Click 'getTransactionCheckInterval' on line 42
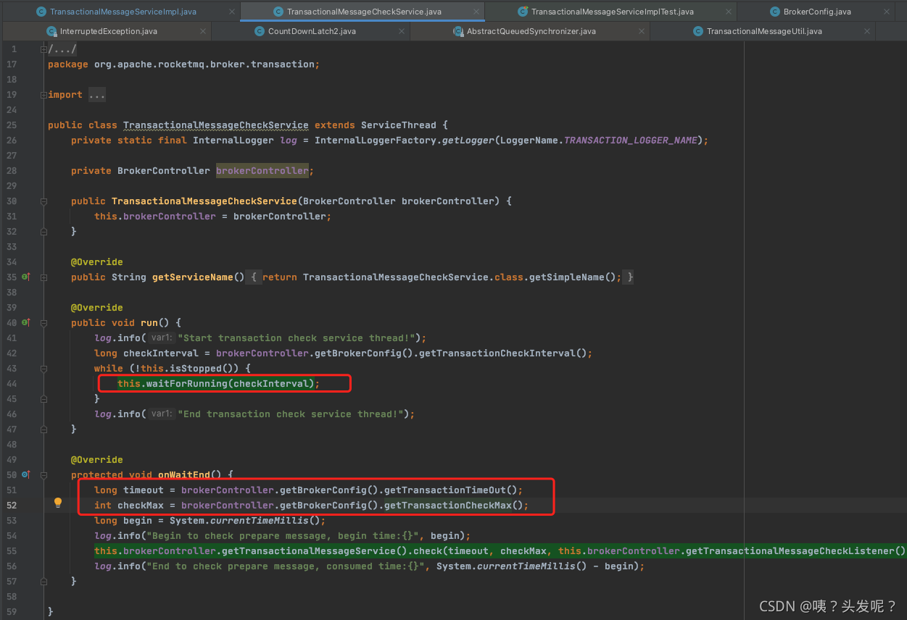Image resolution: width=907 pixels, height=620 pixels. coord(497,353)
